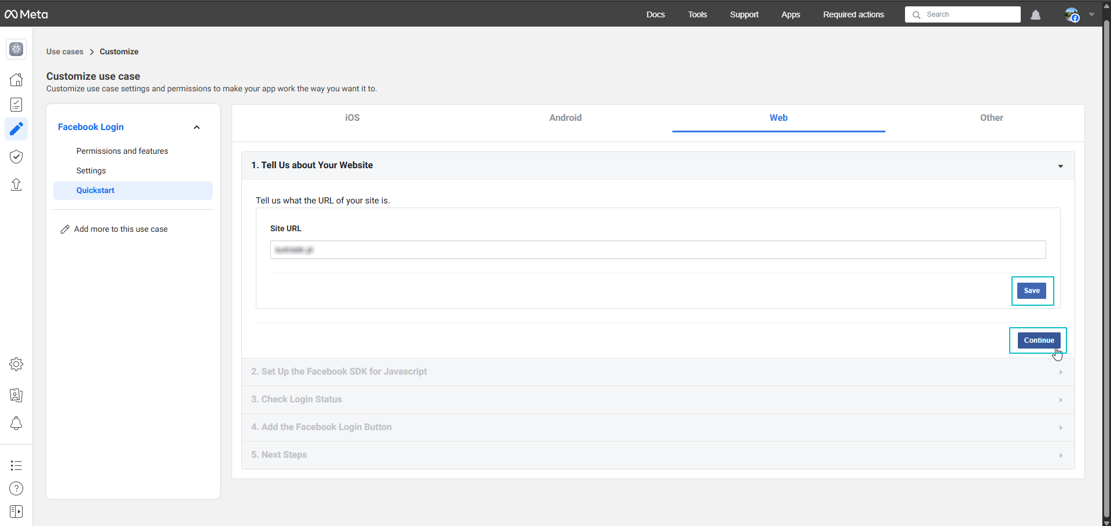Switch to the Android tab

pyautogui.click(x=565, y=118)
